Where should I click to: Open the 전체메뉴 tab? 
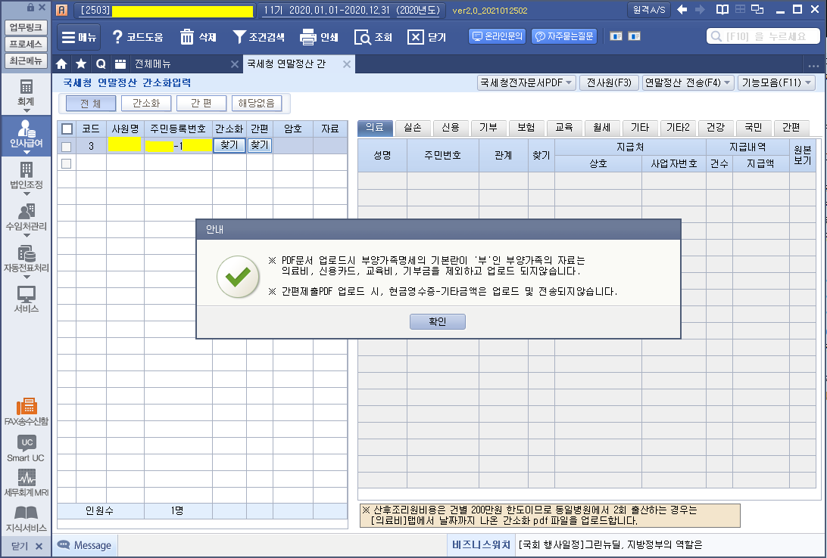[153, 64]
